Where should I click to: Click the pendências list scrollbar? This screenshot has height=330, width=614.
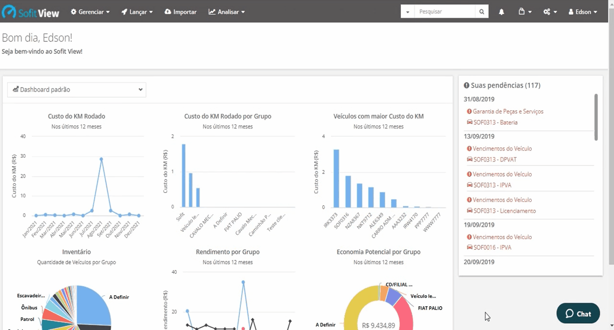pyautogui.click(x=596, y=117)
